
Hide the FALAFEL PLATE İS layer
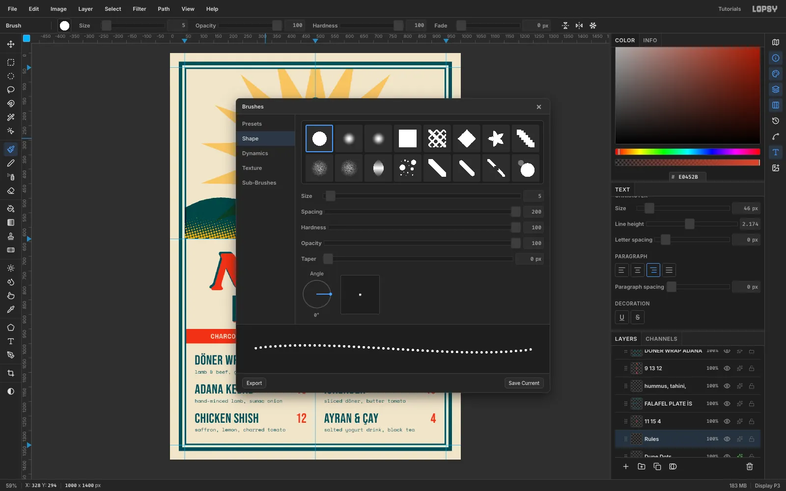(727, 404)
